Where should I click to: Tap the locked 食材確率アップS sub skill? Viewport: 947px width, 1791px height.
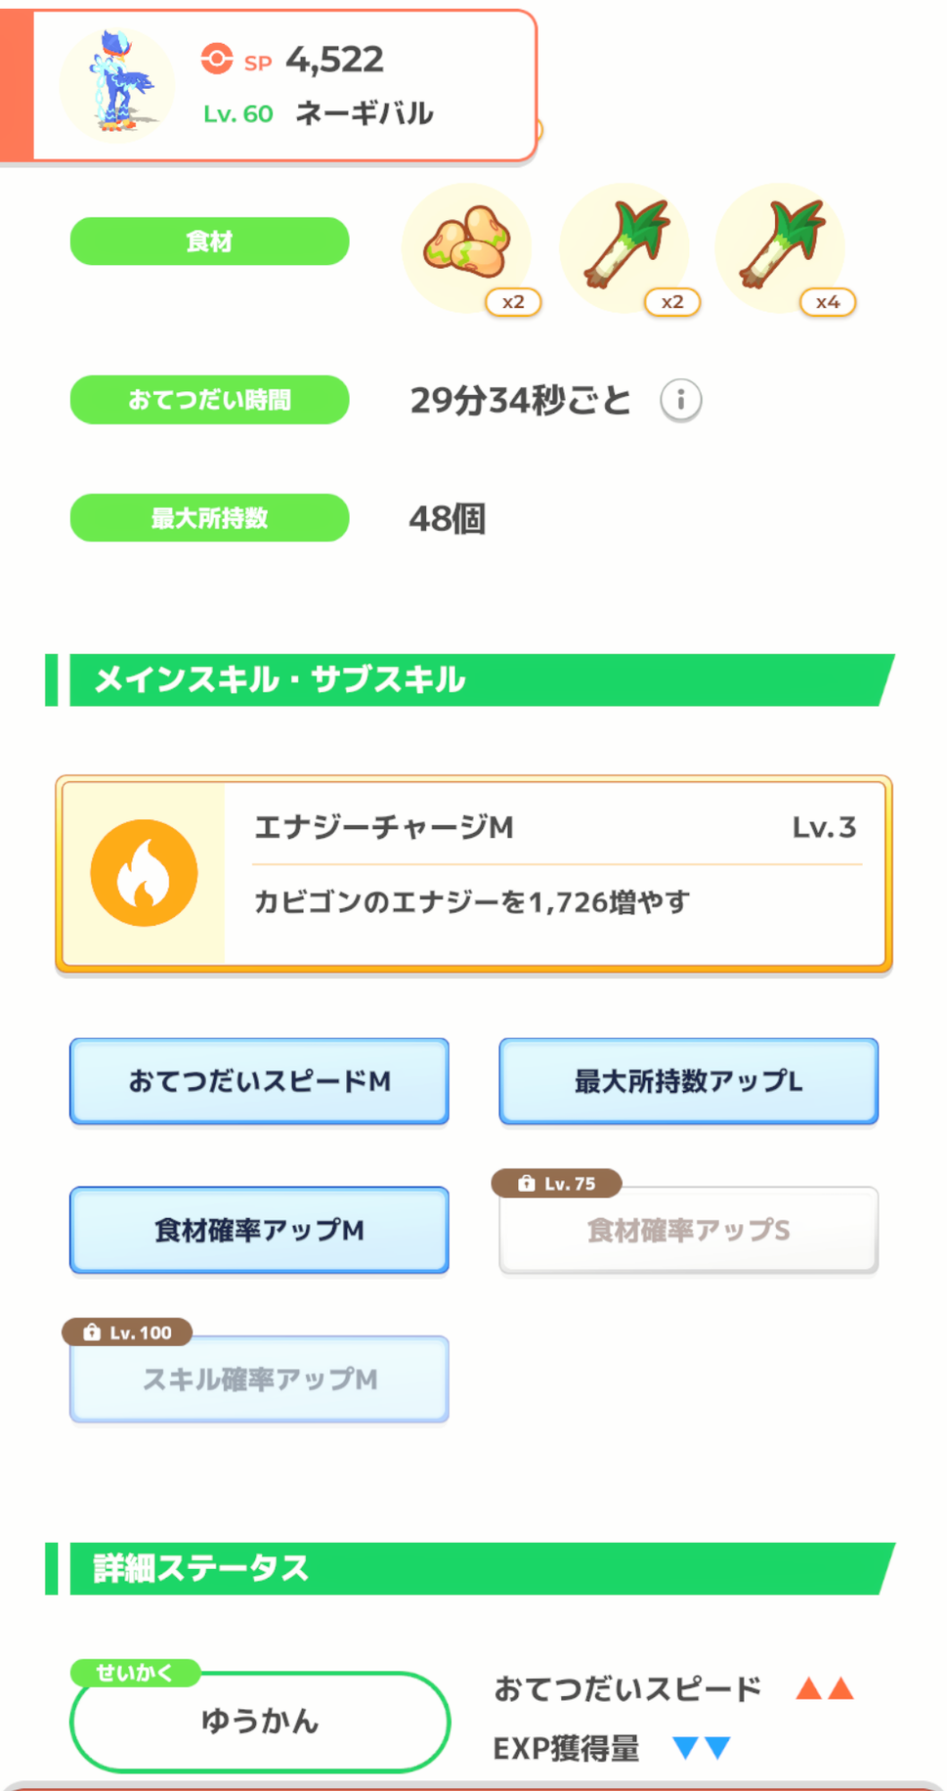pyautogui.click(x=688, y=1231)
